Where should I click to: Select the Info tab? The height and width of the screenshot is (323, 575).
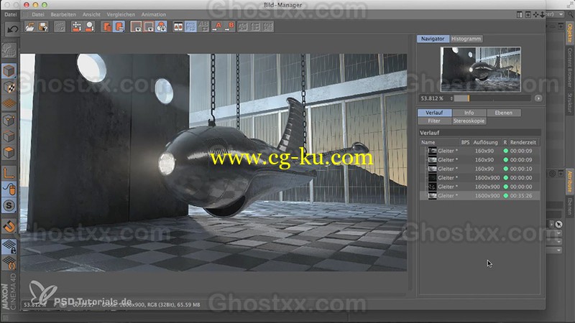[469, 113]
